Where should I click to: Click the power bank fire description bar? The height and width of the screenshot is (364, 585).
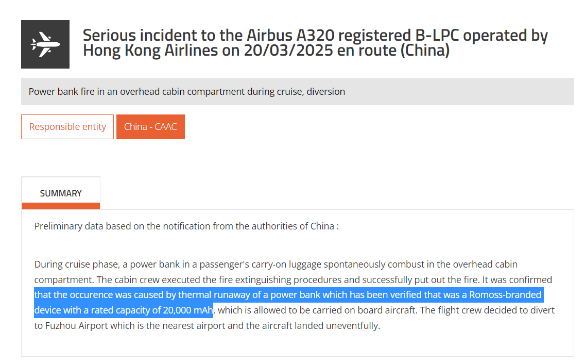point(297,92)
